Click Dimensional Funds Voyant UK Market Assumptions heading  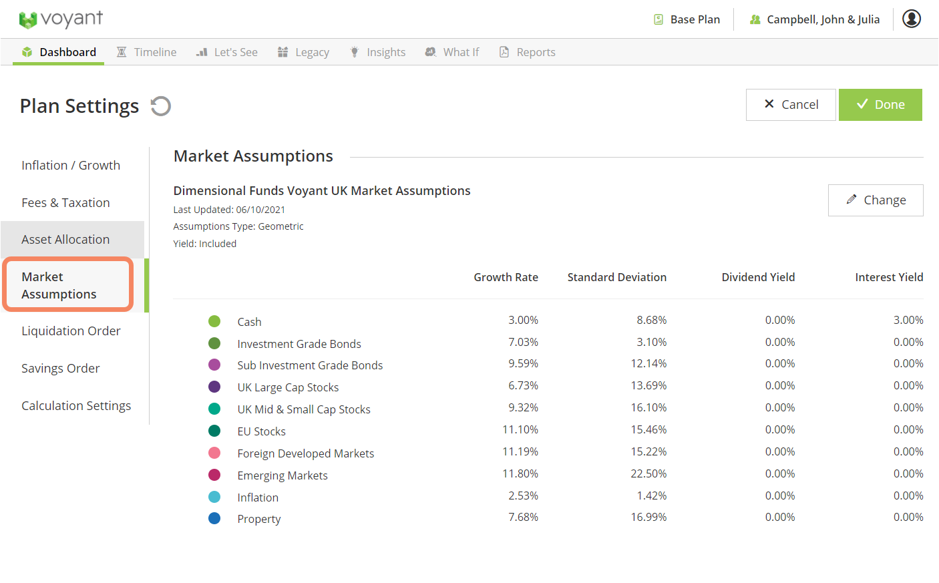[x=322, y=191]
